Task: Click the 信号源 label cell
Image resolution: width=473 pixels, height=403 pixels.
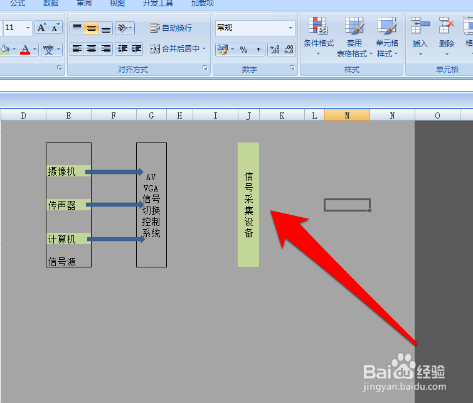Action: pos(68,261)
